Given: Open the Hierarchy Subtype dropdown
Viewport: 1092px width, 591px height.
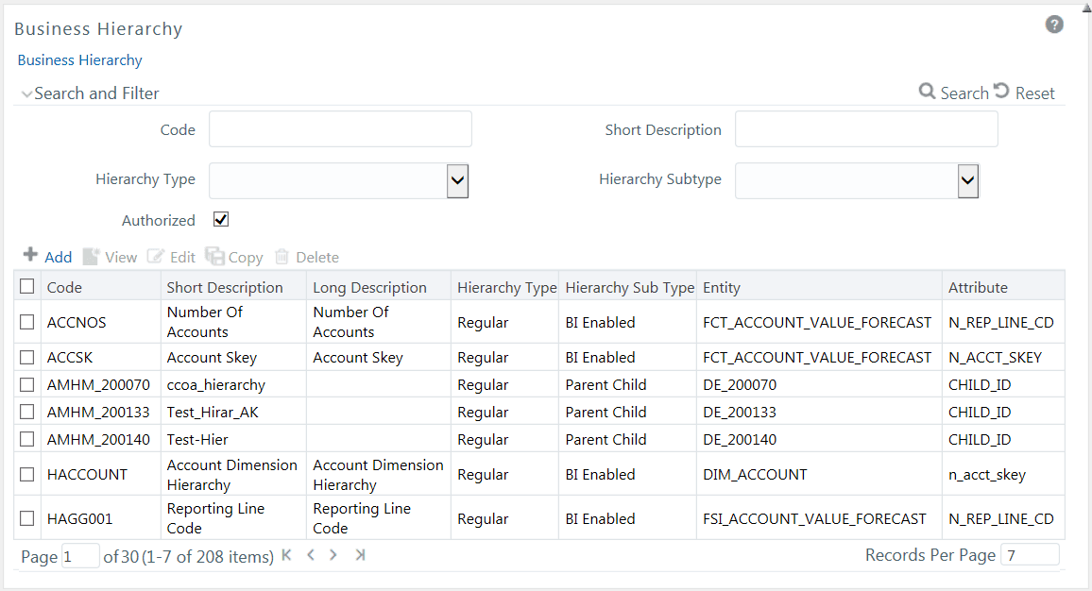Looking at the screenshot, I should 967,180.
